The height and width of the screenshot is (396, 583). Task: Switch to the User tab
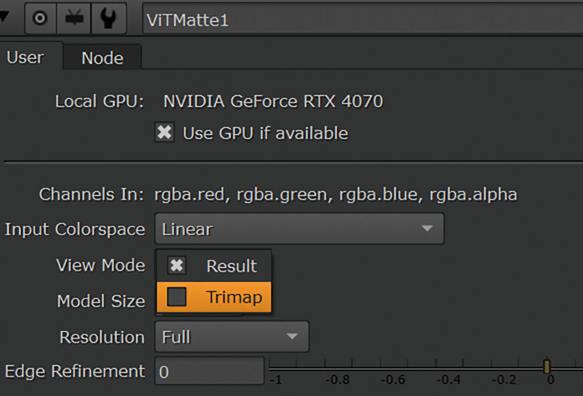coord(25,57)
